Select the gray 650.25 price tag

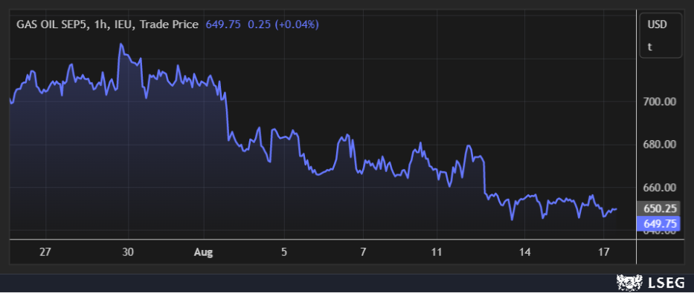(x=658, y=208)
